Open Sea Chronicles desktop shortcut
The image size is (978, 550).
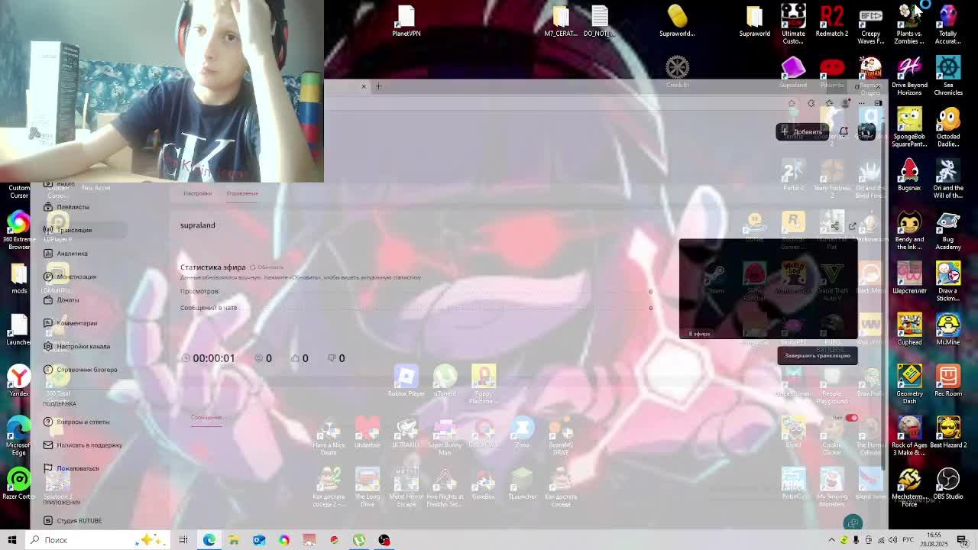(948, 76)
